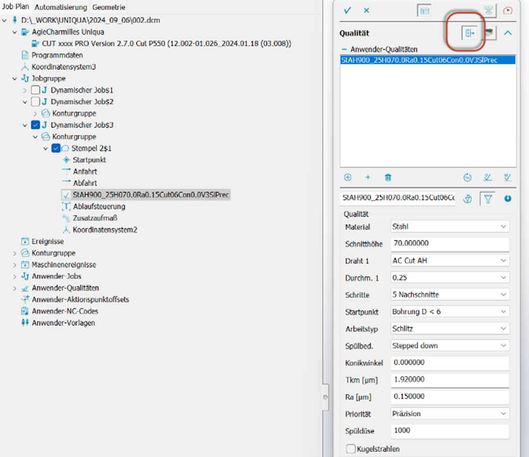The width and height of the screenshot is (529, 457).
Task: Open the Schritte dropdown showing 5 Nachschnitte
Action: tap(450, 294)
